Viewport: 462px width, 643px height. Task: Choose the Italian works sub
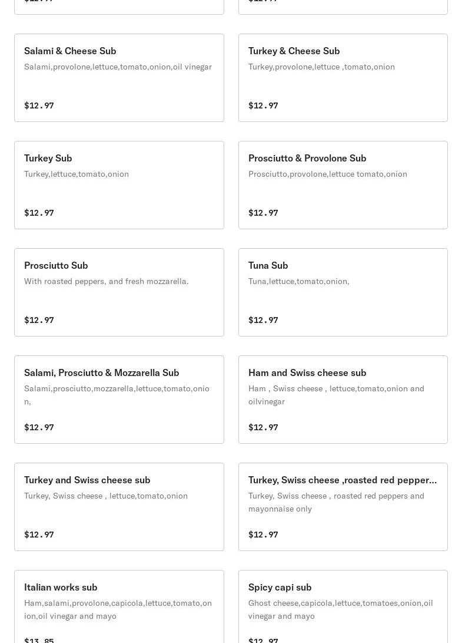[61, 588]
